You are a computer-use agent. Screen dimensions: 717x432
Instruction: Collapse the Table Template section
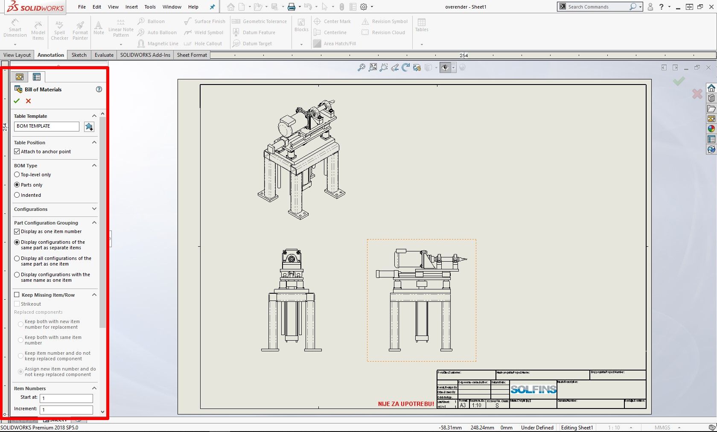pyautogui.click(x=94, y=116)
